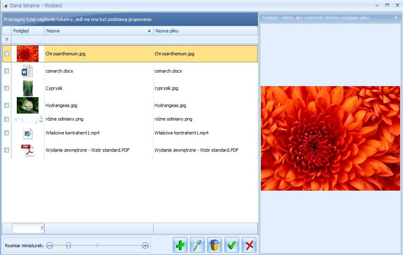This screenshot has width=403, height=255.
Task: Click the PDF icon of Wydanie zewnętrzne row
Action: [x=27, y=150]
